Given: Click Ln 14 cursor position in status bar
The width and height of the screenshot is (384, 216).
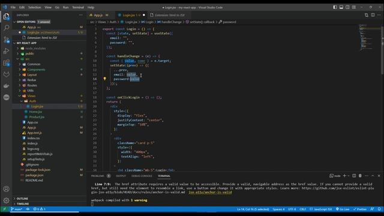Looking at the screenshot, I should coord(253,209).
